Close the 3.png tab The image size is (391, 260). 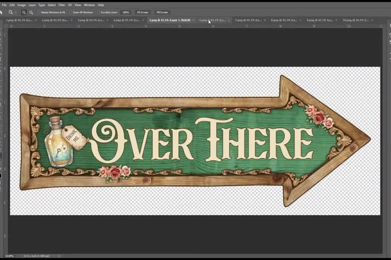pos(107,20)
